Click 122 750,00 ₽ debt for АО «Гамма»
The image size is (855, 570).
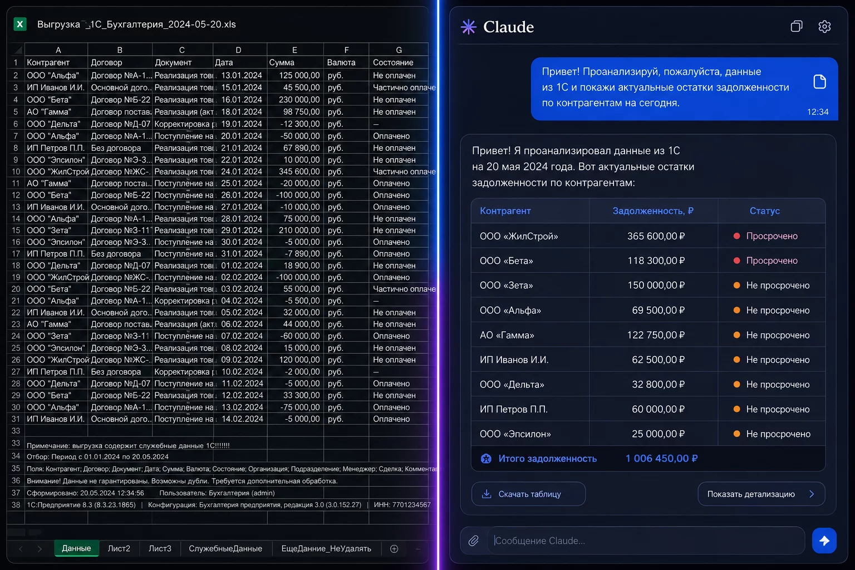tap(656, 335)
